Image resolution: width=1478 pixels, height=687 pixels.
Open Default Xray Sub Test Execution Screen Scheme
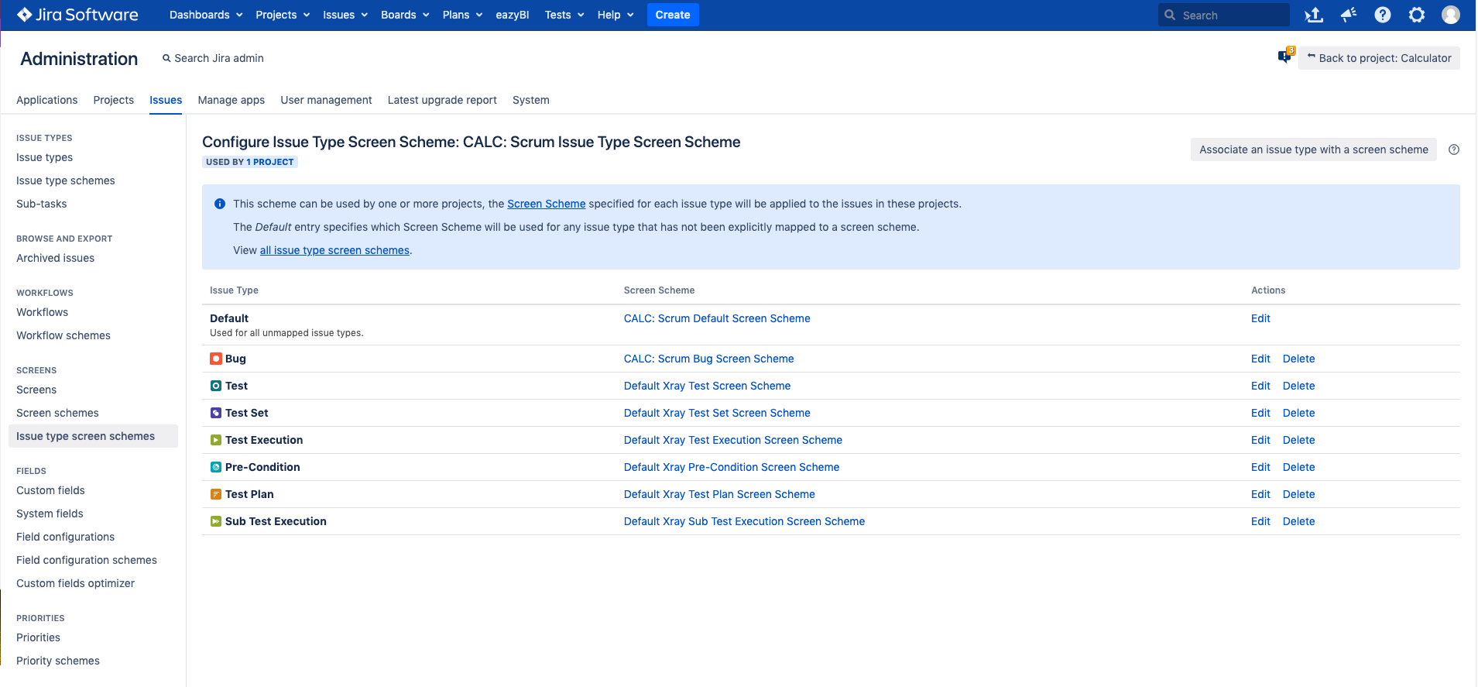pyautogui.click(x=745, y=521)
